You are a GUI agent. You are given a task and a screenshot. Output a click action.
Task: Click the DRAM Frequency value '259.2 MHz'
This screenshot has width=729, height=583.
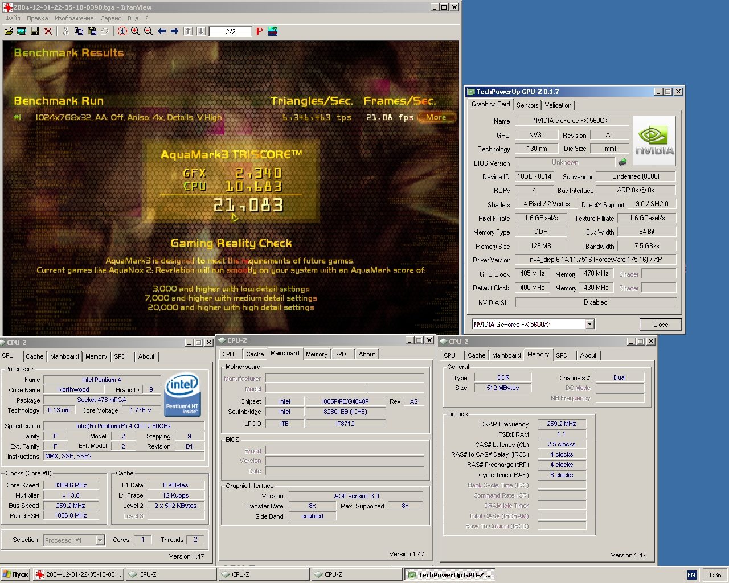(562, 424)
